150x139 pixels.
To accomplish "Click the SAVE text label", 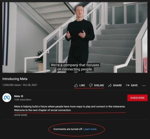I will [x=134, y=85].
